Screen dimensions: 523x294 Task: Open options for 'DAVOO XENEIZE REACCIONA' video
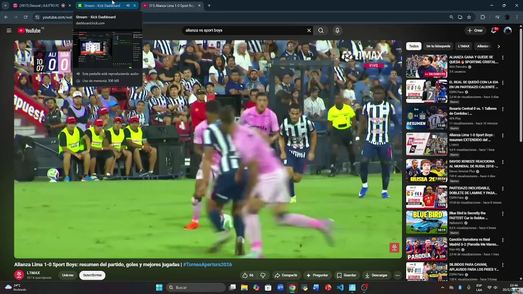coord(503,162)
